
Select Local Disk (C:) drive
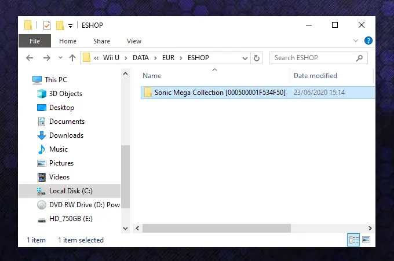click(x=70, y=191)
